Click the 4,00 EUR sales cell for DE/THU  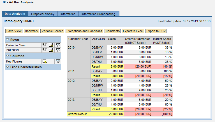pyautogui.click(x=115, y=104)
